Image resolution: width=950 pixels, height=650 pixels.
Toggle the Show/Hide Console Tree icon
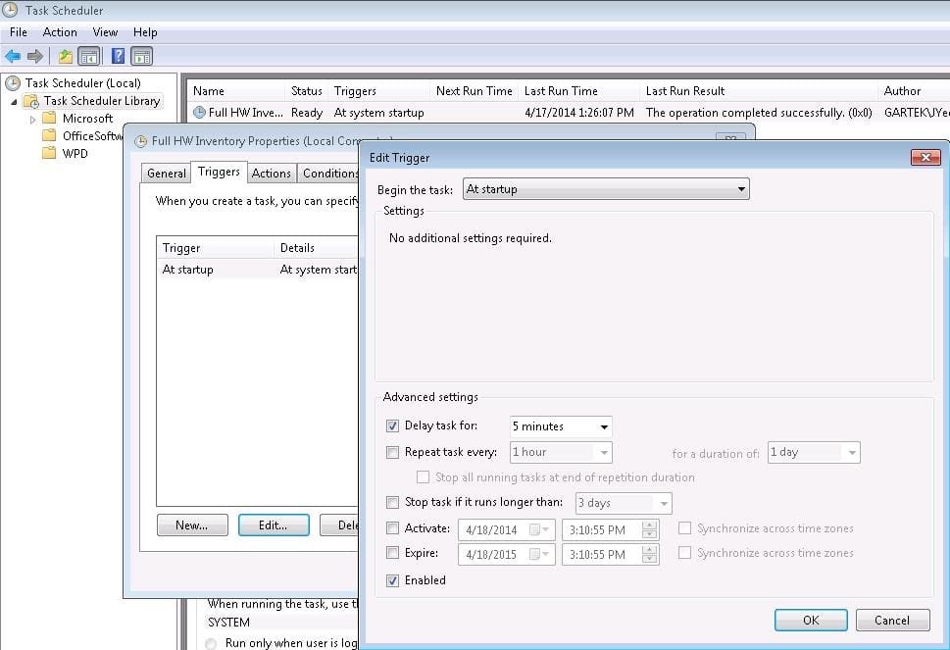point(89,56)
